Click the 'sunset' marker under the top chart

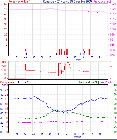click(78, 60)
